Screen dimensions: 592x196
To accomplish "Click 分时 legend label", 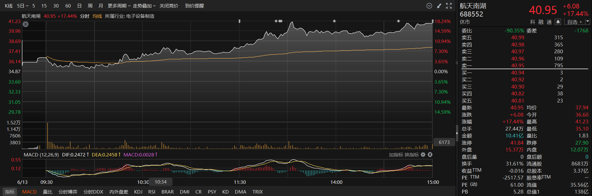I will [84, 16].
